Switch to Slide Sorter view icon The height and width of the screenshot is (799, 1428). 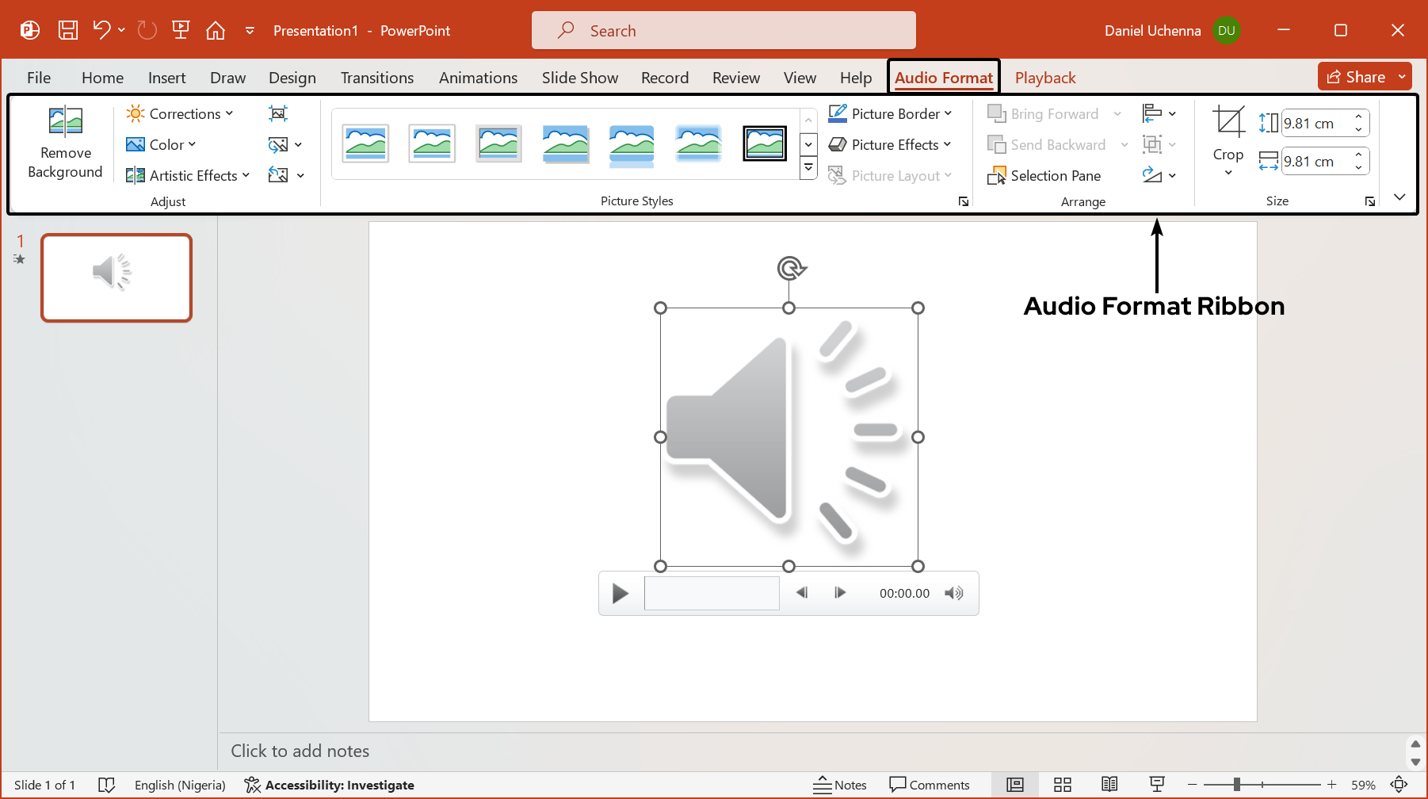pyautogui.click(x=1063, y=785)
